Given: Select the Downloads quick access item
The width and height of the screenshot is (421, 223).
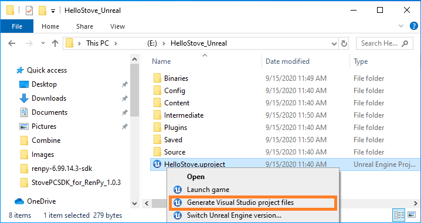Looking at the screenshot, I should coord(49,98).
